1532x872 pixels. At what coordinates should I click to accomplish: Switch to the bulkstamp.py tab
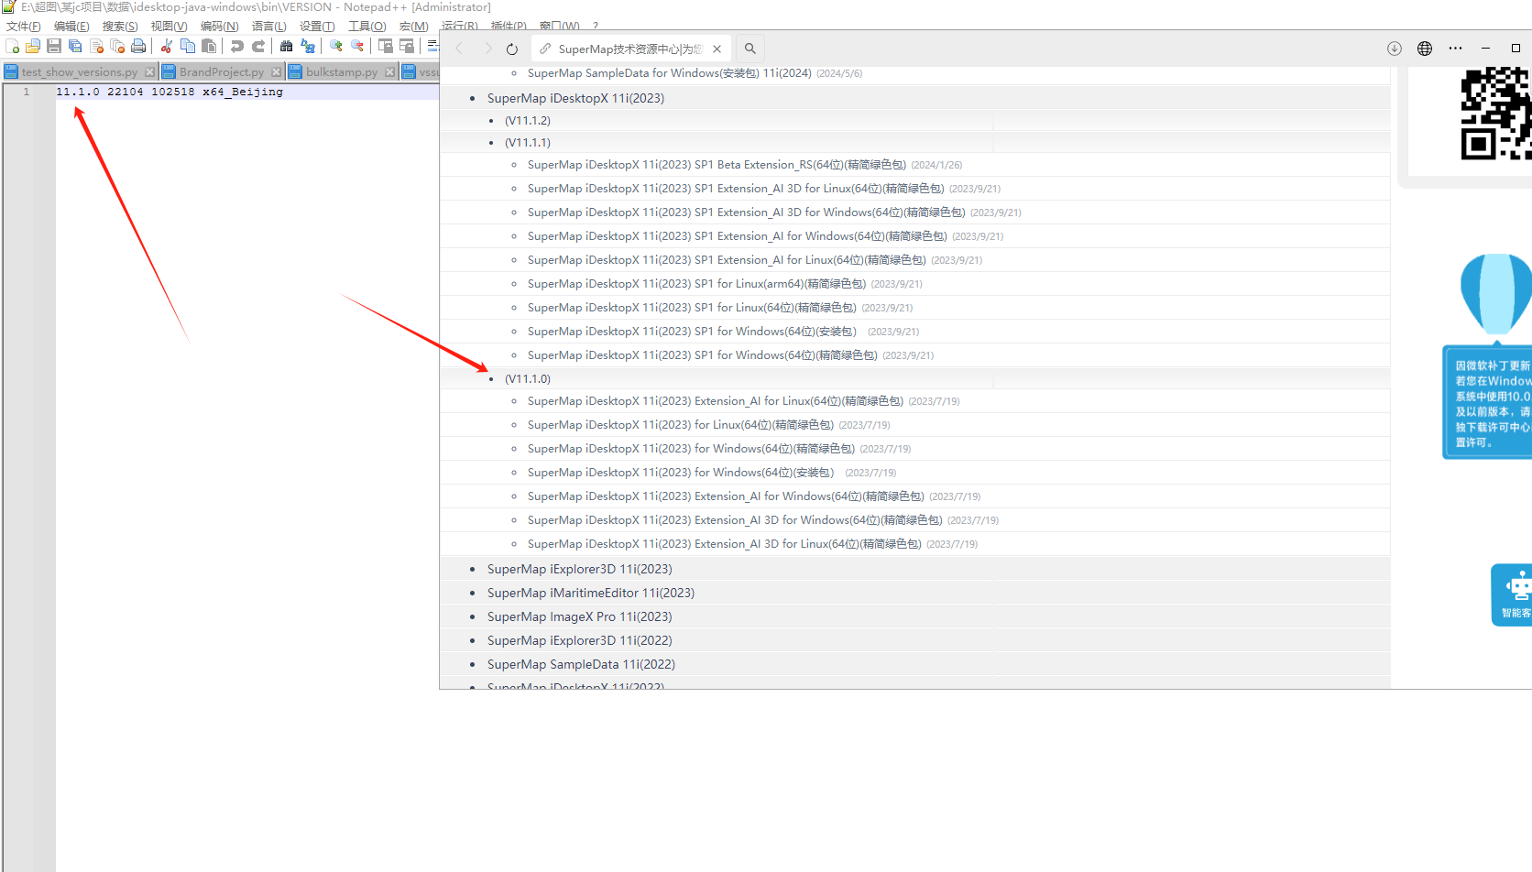click(x=342, y=71)
